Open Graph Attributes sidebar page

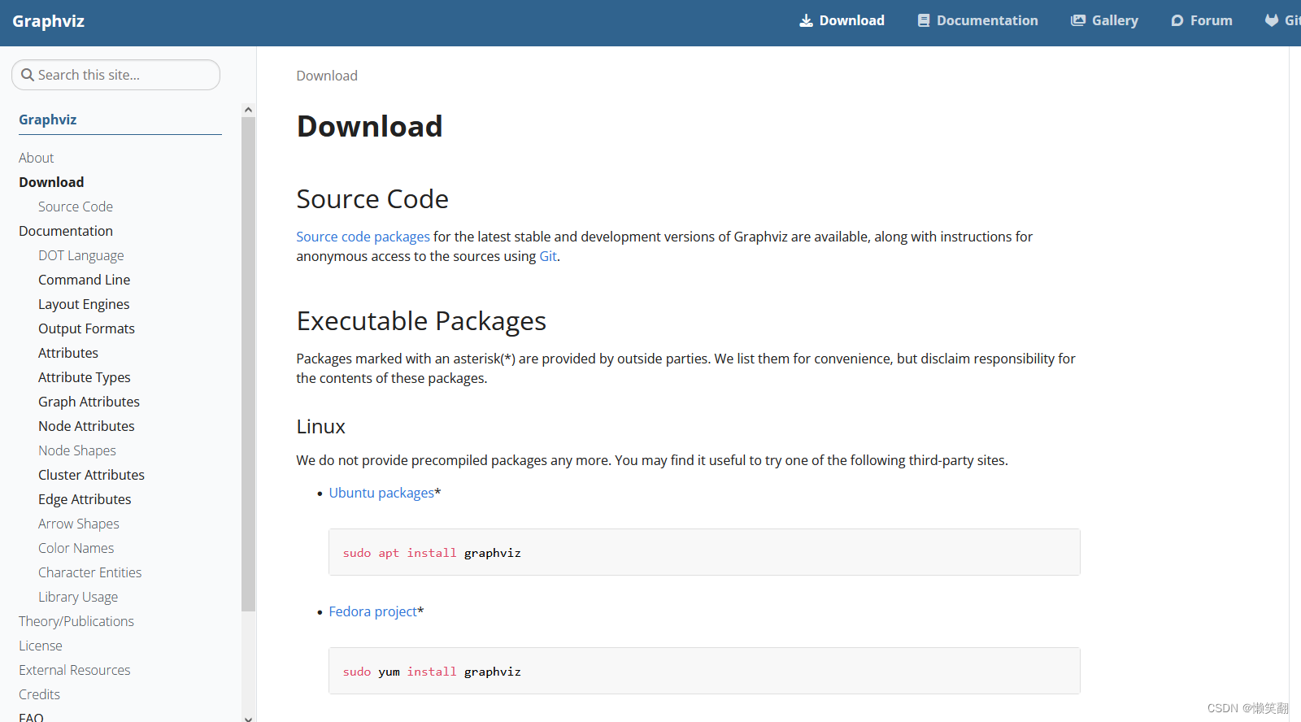point(89,402)
